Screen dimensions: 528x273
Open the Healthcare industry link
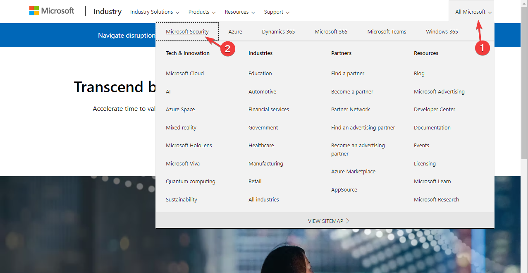click(261, 146)
